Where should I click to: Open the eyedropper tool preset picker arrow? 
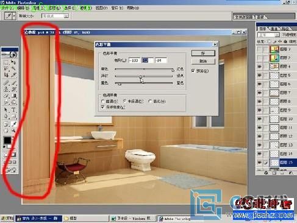(14, 16)
